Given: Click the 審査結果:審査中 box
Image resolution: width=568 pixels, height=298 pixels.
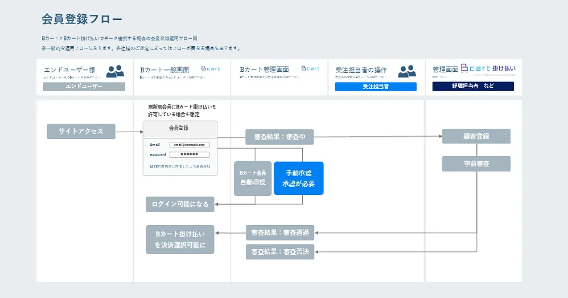Looking at the screenshot, I should pyautogui.click(x=279, y=137).
